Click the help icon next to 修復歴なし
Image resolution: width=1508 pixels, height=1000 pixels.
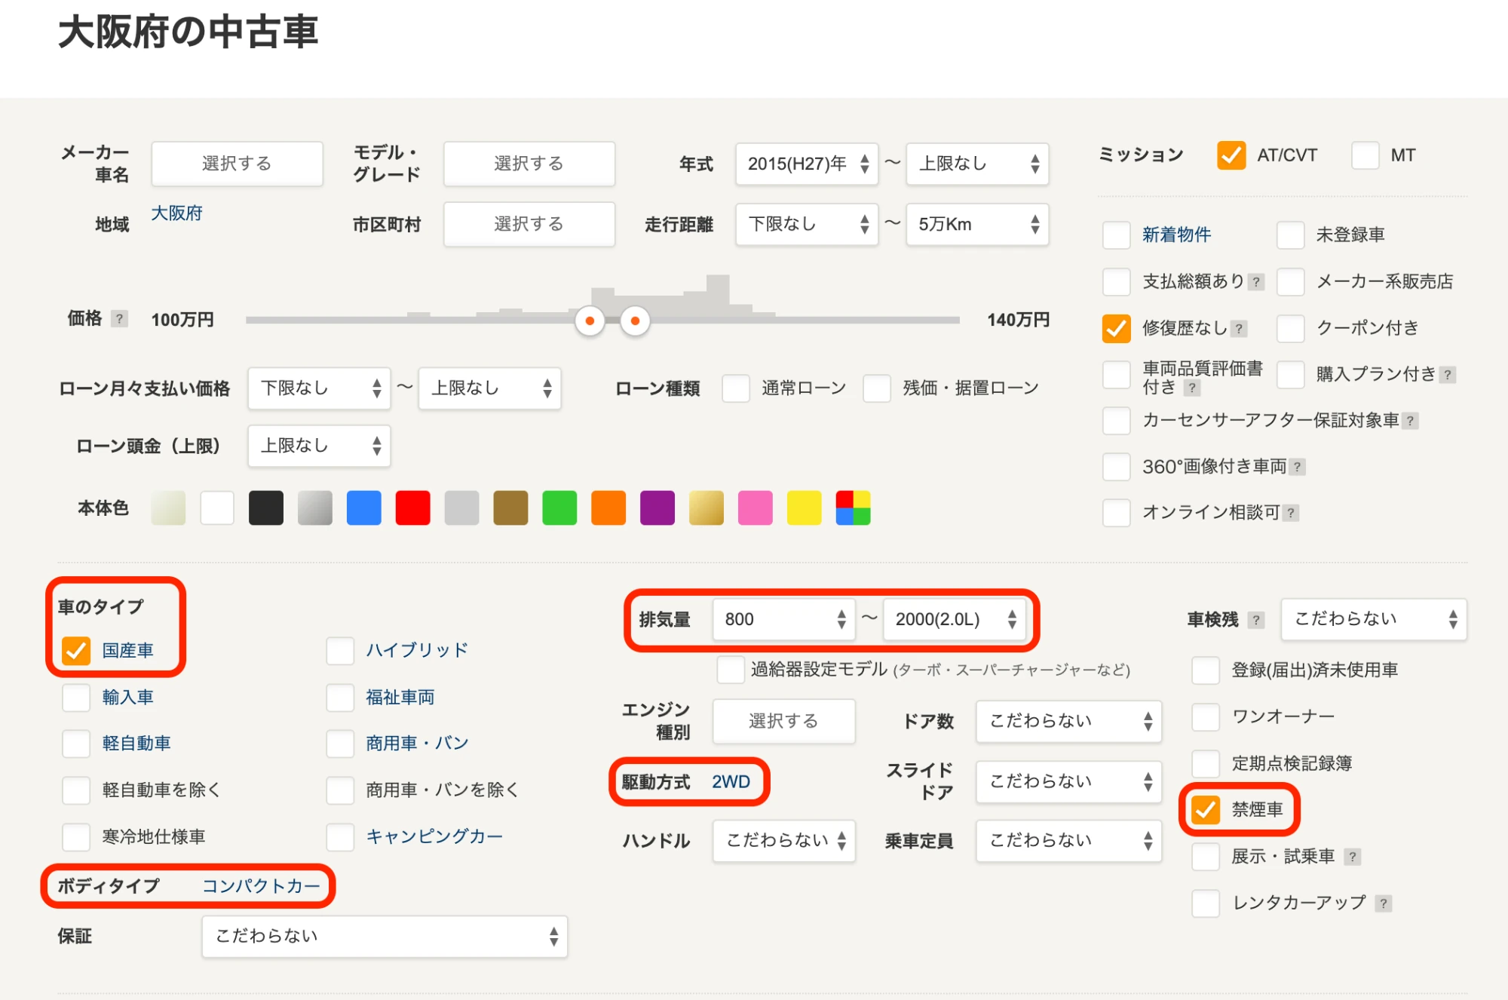coord(1239,329)
